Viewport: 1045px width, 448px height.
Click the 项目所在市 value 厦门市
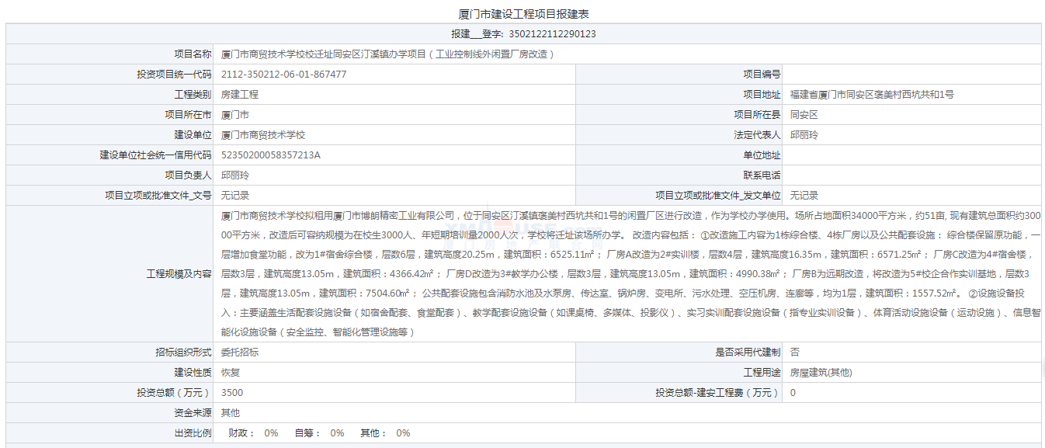pos(235,115)
